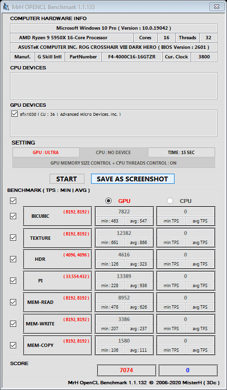The height and width of the screenshot is (390, 227).
Task: Click the TEXTURE benchmark label
Action: click(x=41, y=238)
